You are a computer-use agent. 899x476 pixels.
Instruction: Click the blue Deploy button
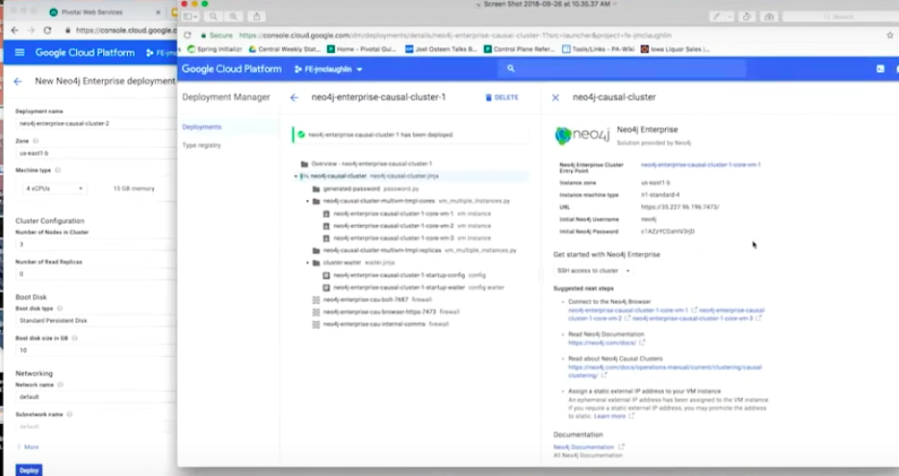coord(29,470)
